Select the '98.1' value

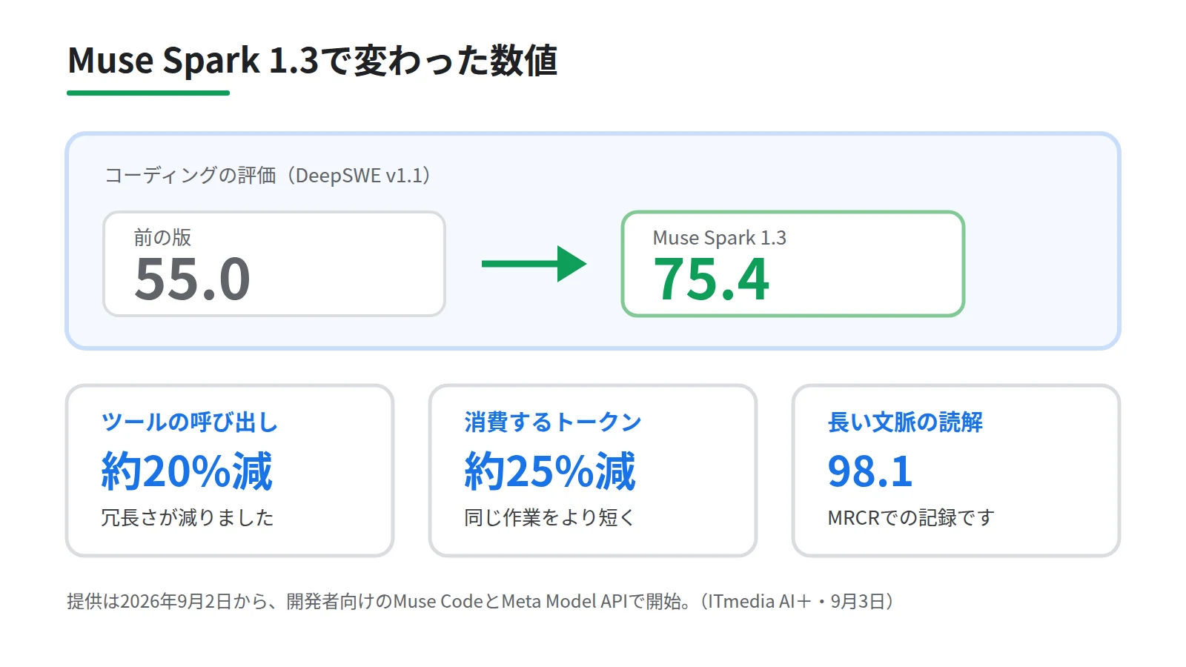[870, 471]
